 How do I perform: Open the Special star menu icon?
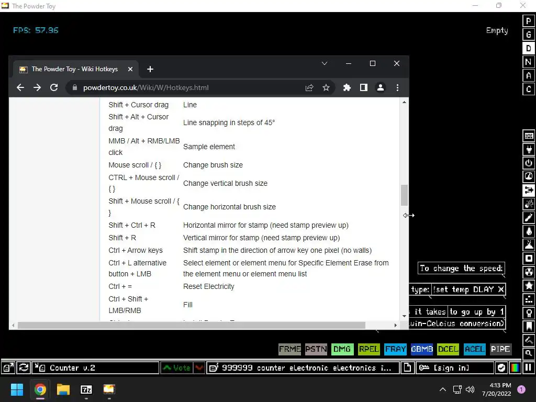click(529, 286)
